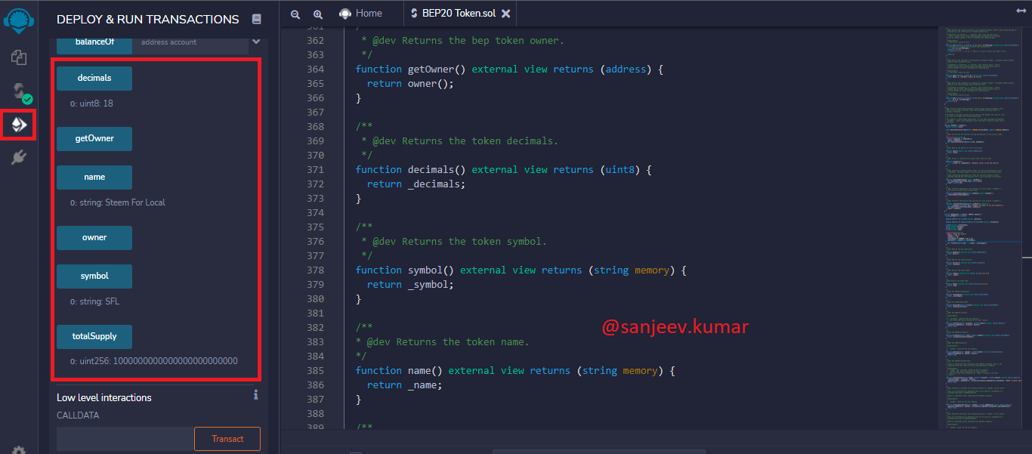Viewport: 1032px width, 454px height.
Task: Click the Transact button
Action: pos(227,439)
